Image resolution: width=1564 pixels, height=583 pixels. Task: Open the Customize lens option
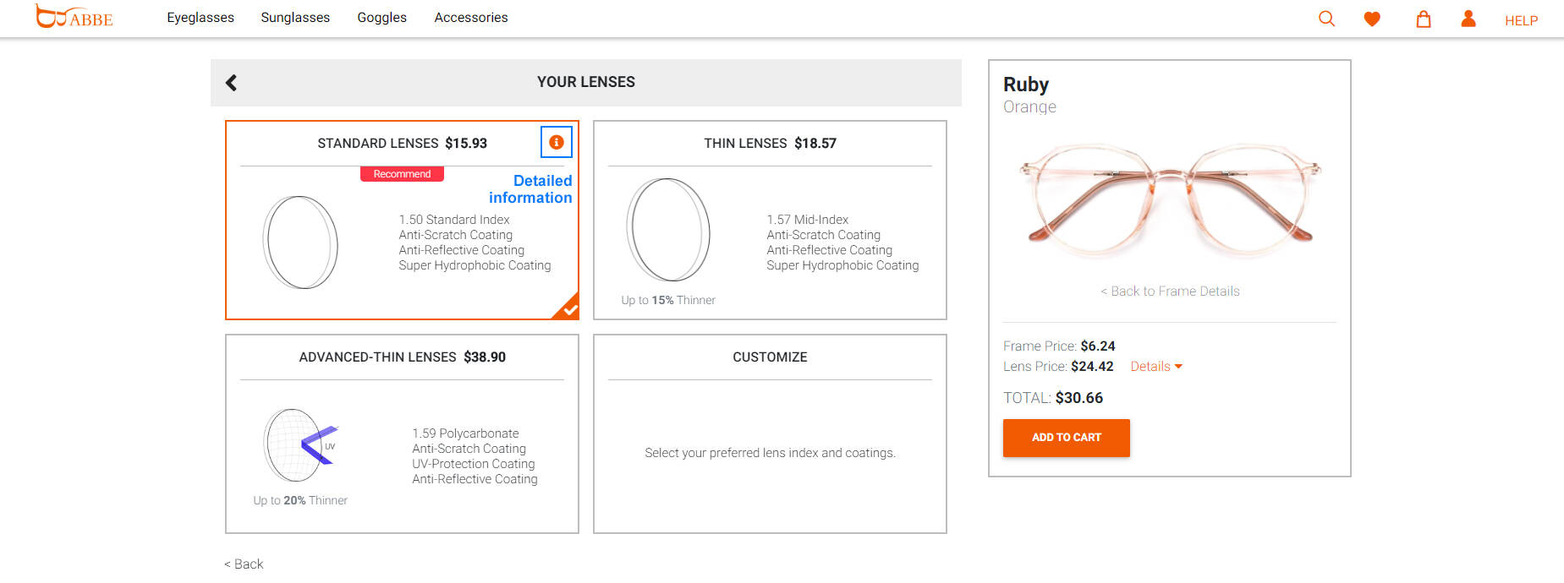(770, 433)
